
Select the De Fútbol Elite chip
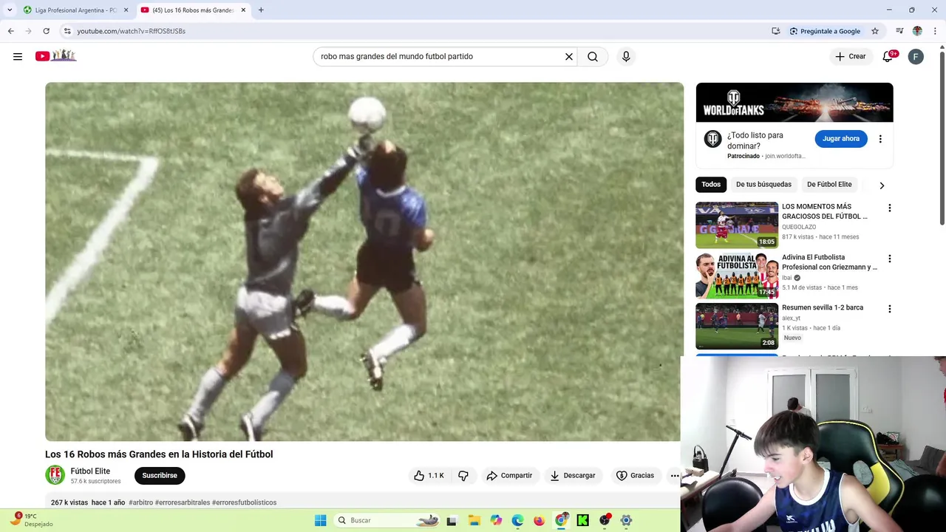click(x=829, y=185)
